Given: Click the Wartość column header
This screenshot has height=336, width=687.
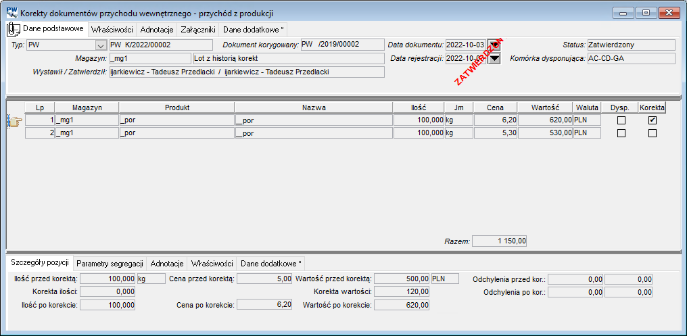Looking at the screenshot, I should coord(545,107).
